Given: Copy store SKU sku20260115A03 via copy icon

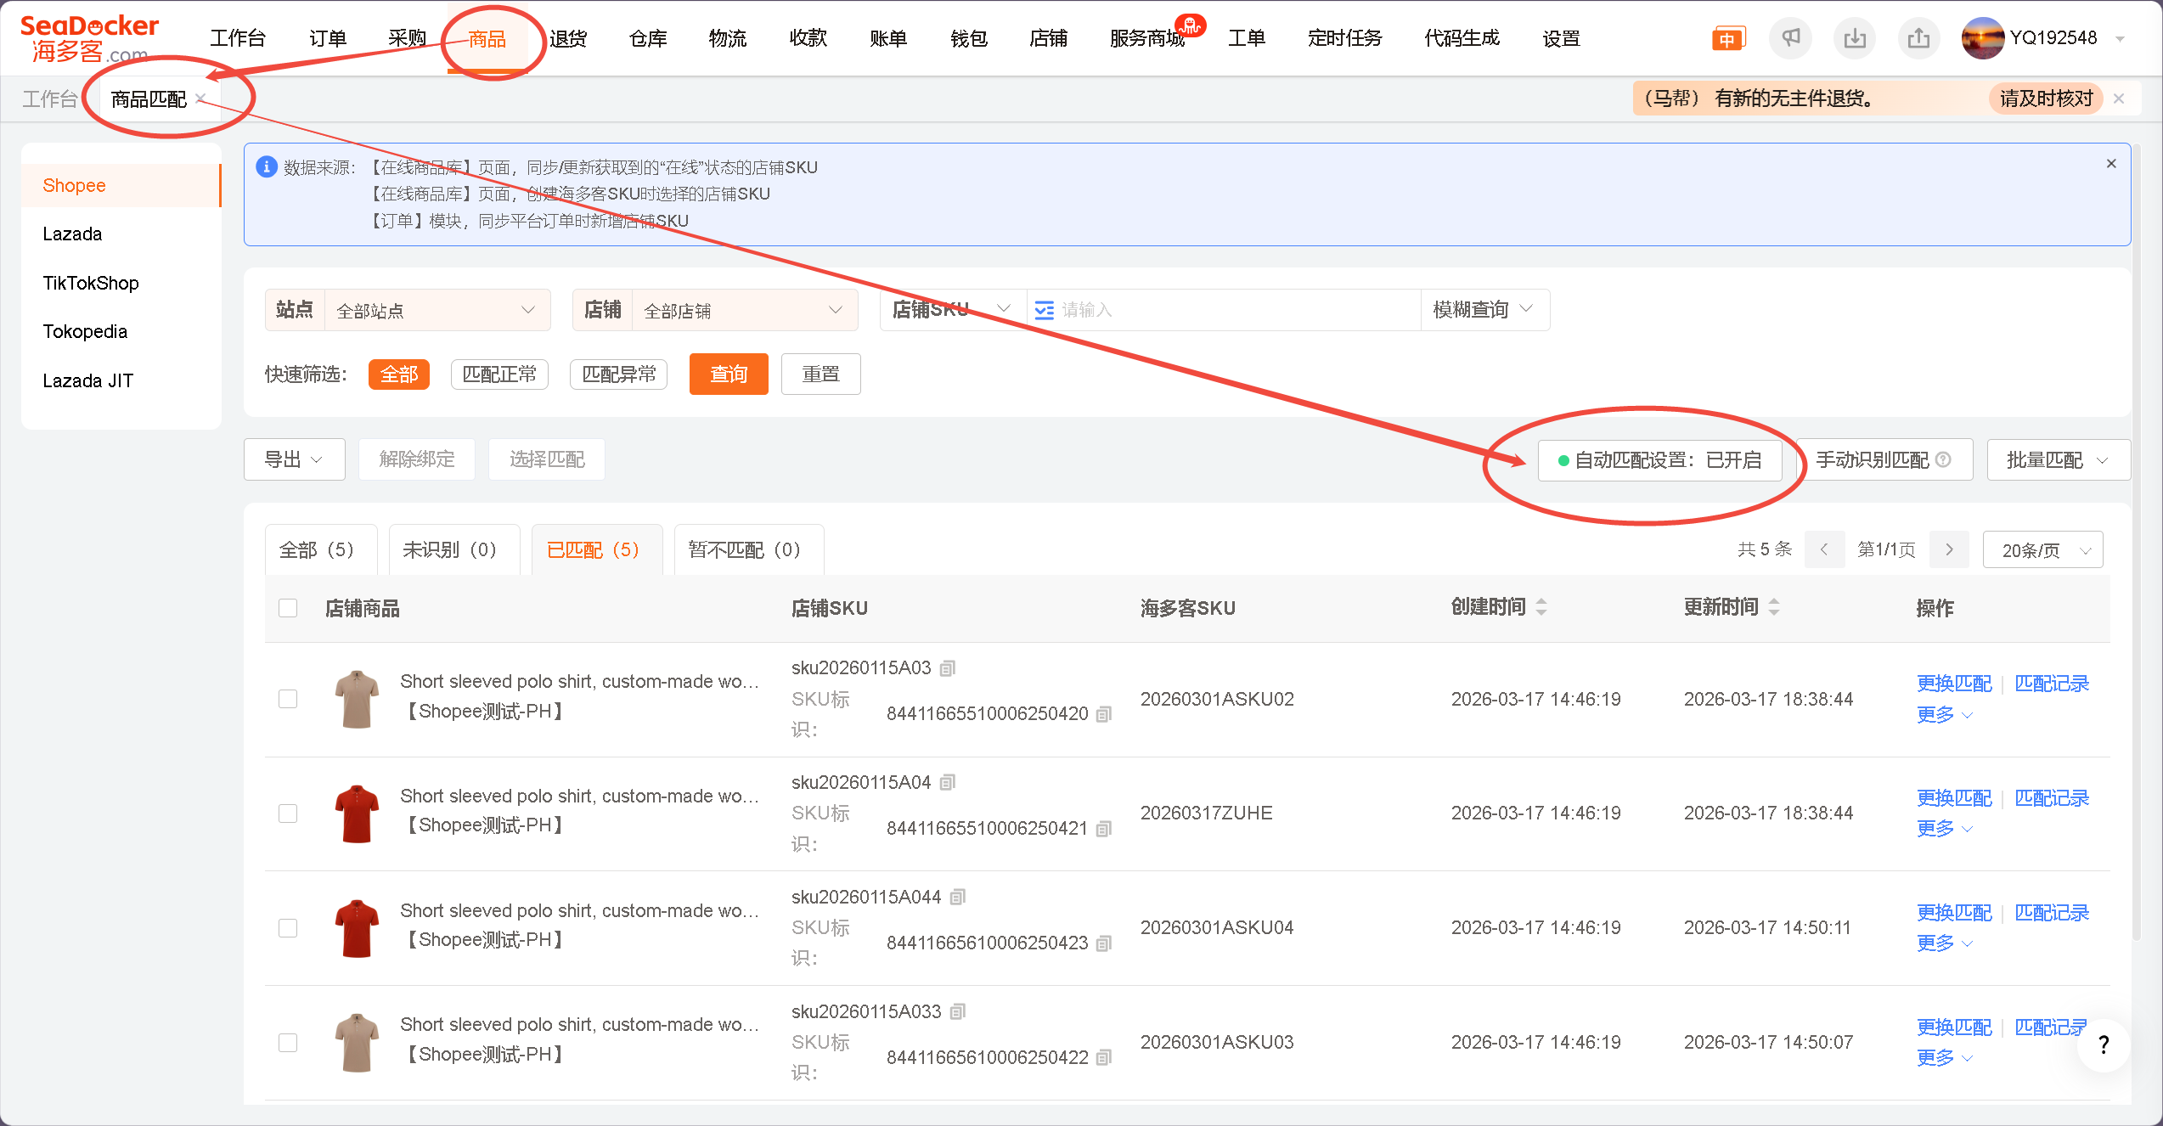Looking at the screenshot, I should pyautogui.click(x=948, y=668).
